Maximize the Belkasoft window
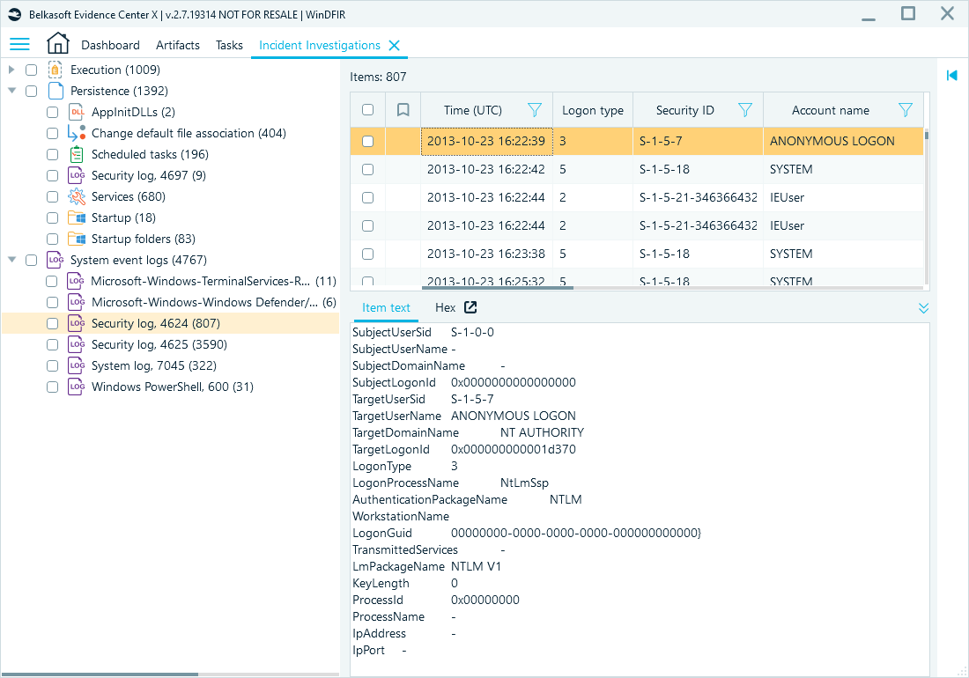This screenshot has height=678, width=969. coord(908,13)
